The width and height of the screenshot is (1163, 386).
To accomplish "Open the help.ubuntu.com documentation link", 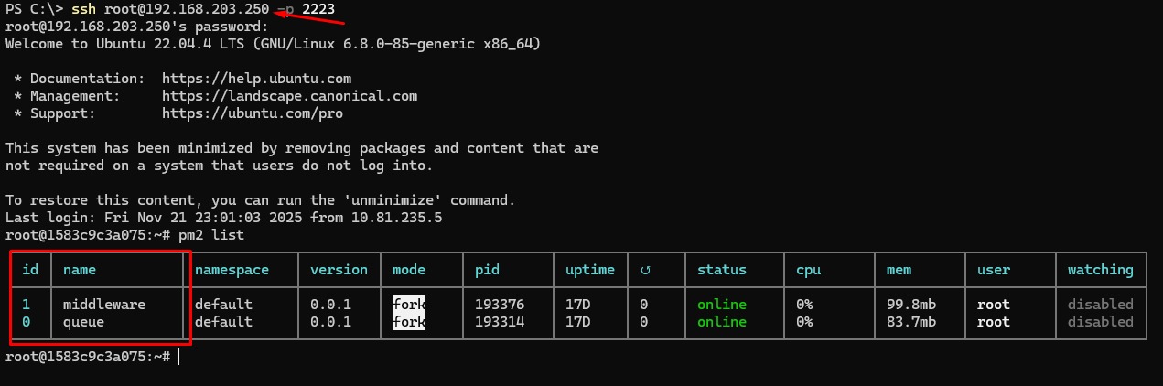I will (x=256, y=79).
